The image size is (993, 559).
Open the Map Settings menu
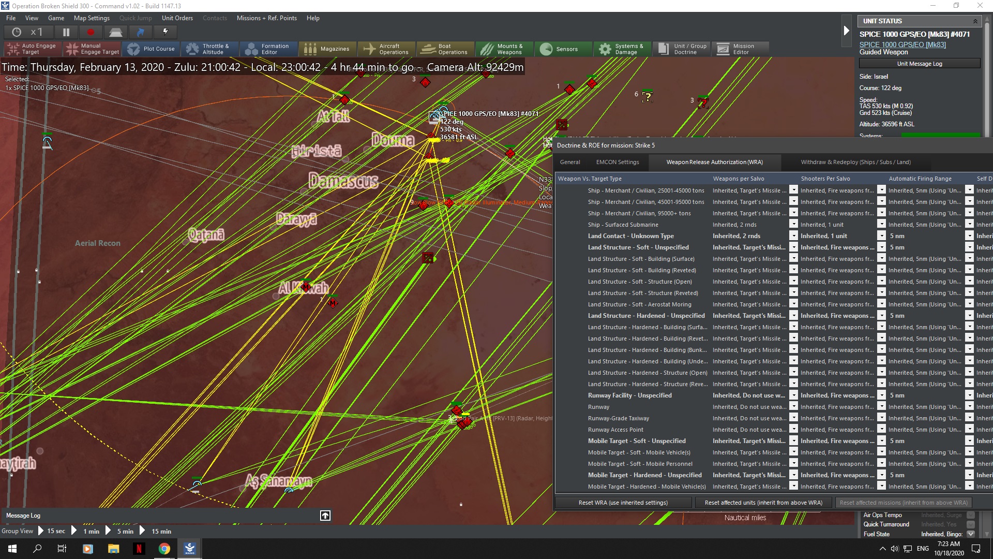(x=92, y=18)
